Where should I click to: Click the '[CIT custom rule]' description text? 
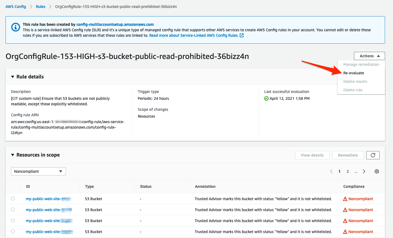[60, 101]
